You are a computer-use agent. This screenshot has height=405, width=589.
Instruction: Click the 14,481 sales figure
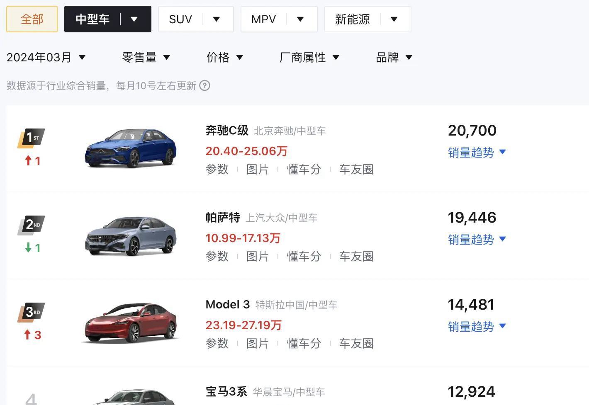pyautogui.click(x=471, y=305)
